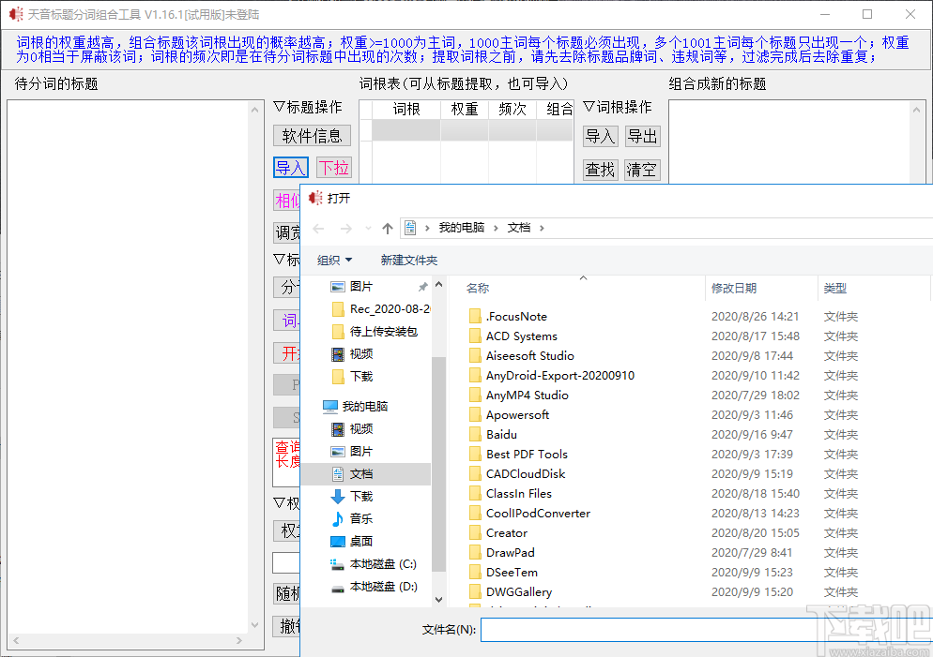The width and height of the screenshot is (933, 657).
Task: Select the AnyMP4 Studio folder
Action: tap(528, 395)
